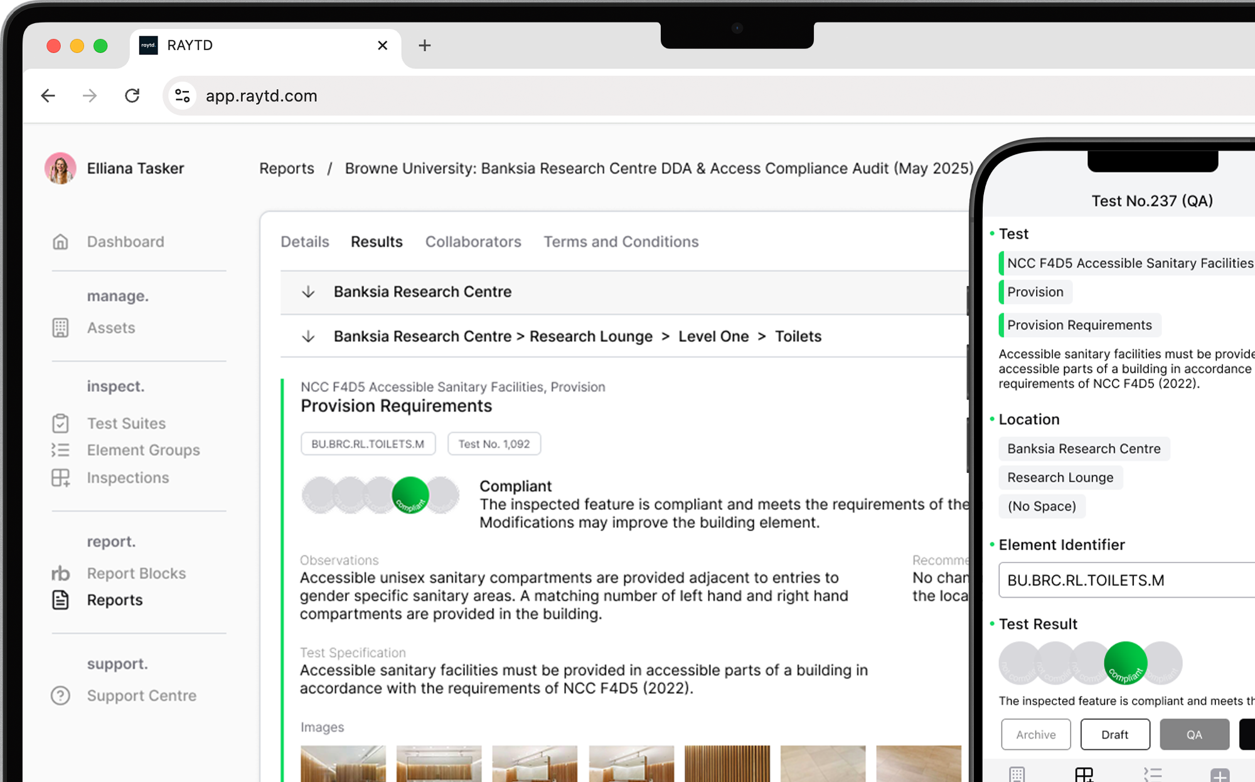Open the Dashboard home icon
This screenshot has width=1255, height=782.
click(60, 242)
